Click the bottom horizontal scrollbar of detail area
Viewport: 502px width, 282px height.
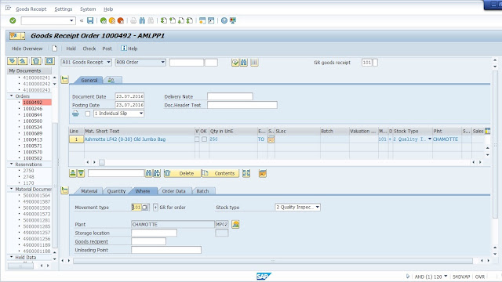pyautogui.click(x=273, y=261)
